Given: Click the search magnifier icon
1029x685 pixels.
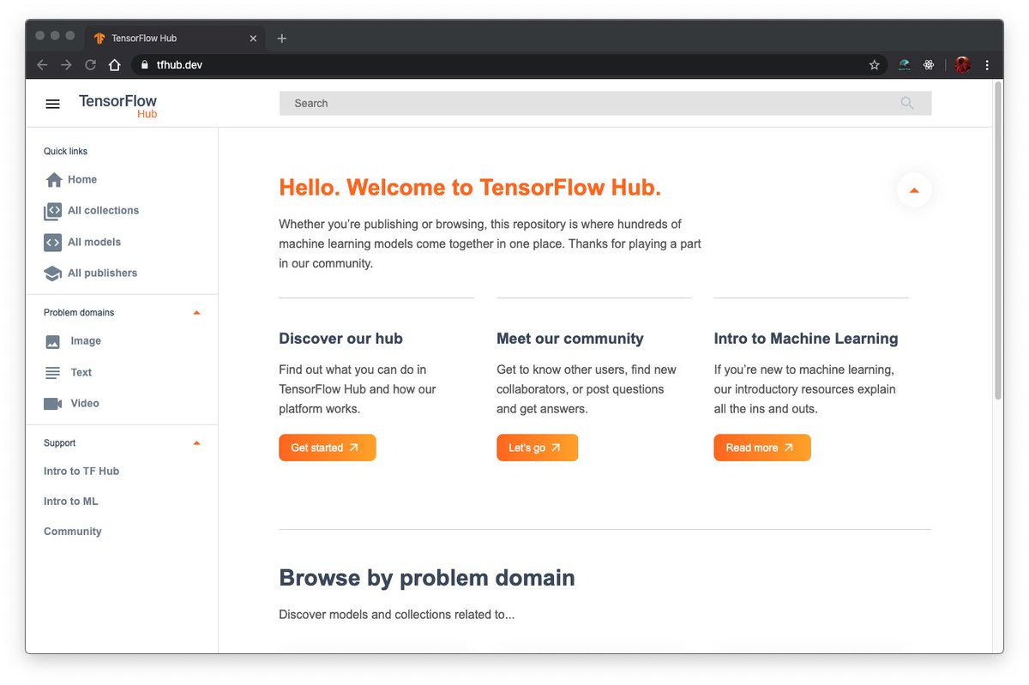Looking at the screenshot, I should coord(906,103).
